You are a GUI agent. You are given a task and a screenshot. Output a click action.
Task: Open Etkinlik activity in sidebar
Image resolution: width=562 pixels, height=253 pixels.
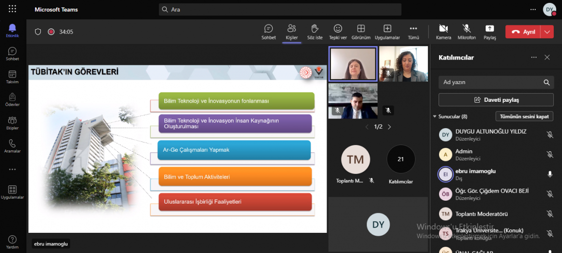pyautogui.click(x=12, y=30)
